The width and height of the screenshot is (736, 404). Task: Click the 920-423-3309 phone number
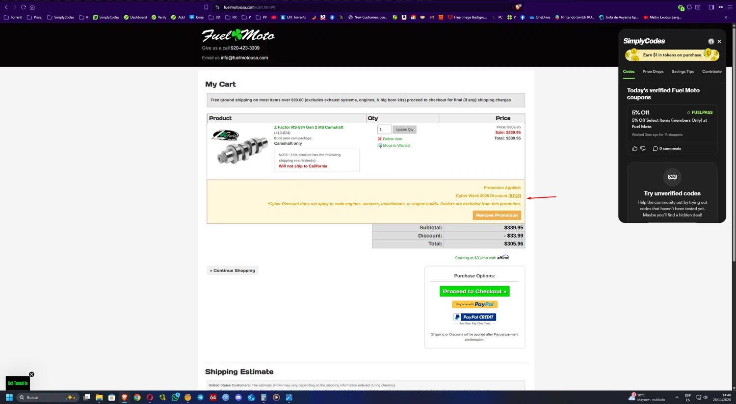pyautogui.click(x=245, y=48)
